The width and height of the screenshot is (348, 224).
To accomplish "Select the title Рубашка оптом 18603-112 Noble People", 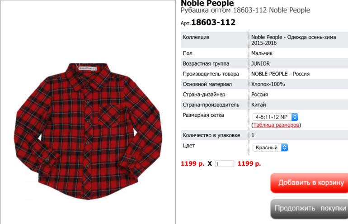I will [245, 10].
